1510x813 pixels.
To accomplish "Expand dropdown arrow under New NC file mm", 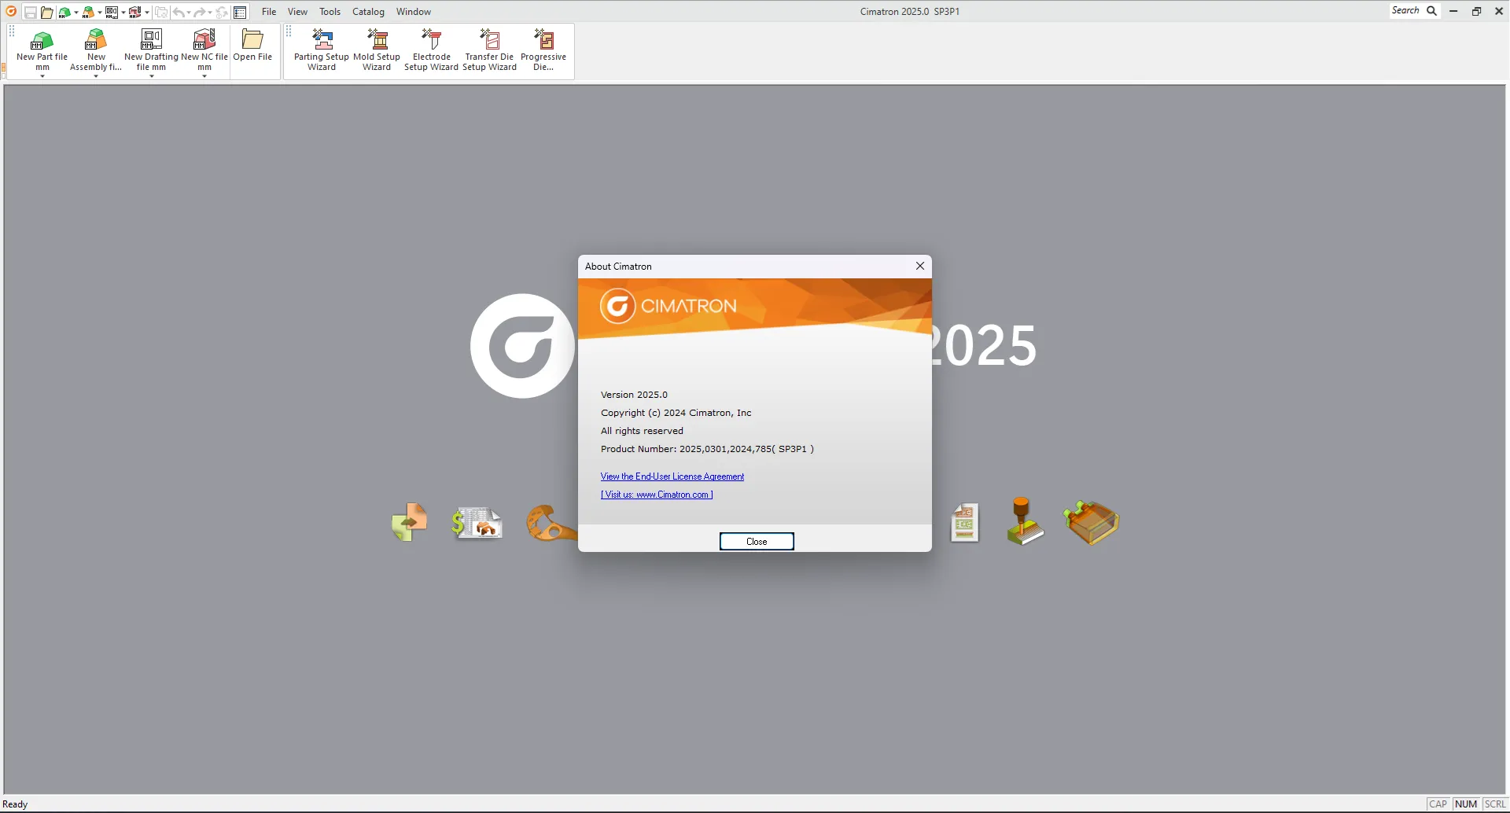I will click(204, 76).
